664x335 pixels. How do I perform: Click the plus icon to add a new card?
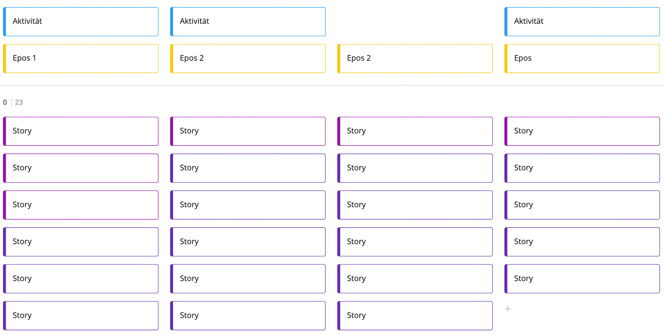point(508,309)
